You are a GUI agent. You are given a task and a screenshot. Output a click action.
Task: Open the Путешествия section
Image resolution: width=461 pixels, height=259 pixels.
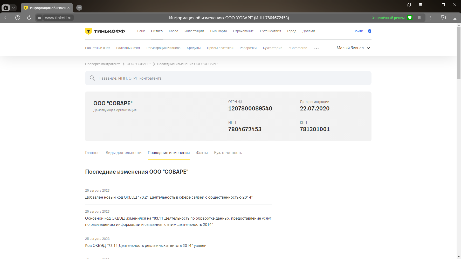click(x=270, y=31)
